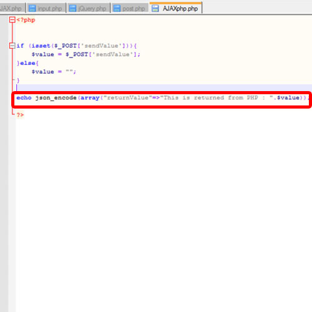The height and width of the screenshot is (312, 312).
Task: Place cursor on the highlighted empty line
Action: (163, 88)
